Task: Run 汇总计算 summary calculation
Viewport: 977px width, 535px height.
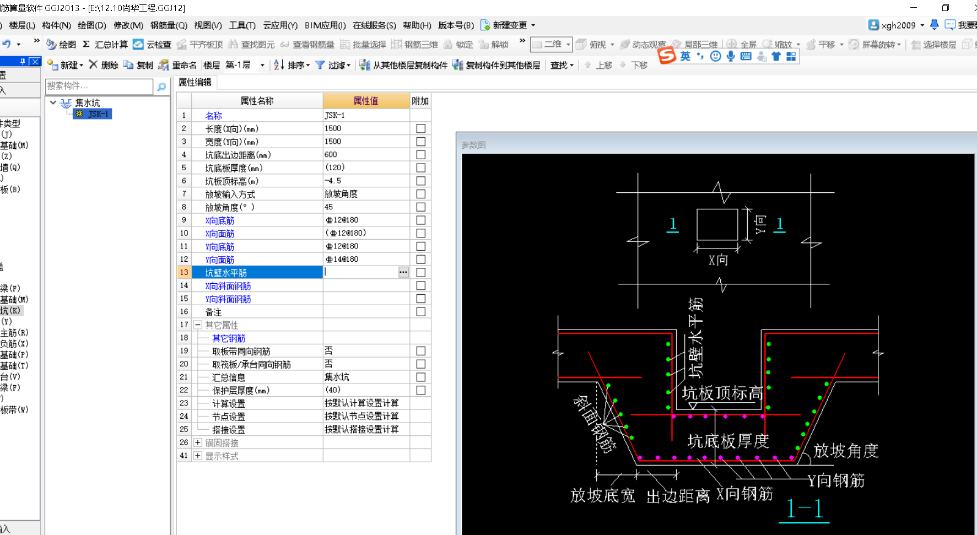Action: coord(105,44)
